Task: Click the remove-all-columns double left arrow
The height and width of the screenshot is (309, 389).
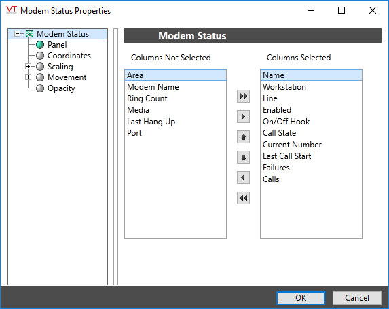Action: point(243,198)
